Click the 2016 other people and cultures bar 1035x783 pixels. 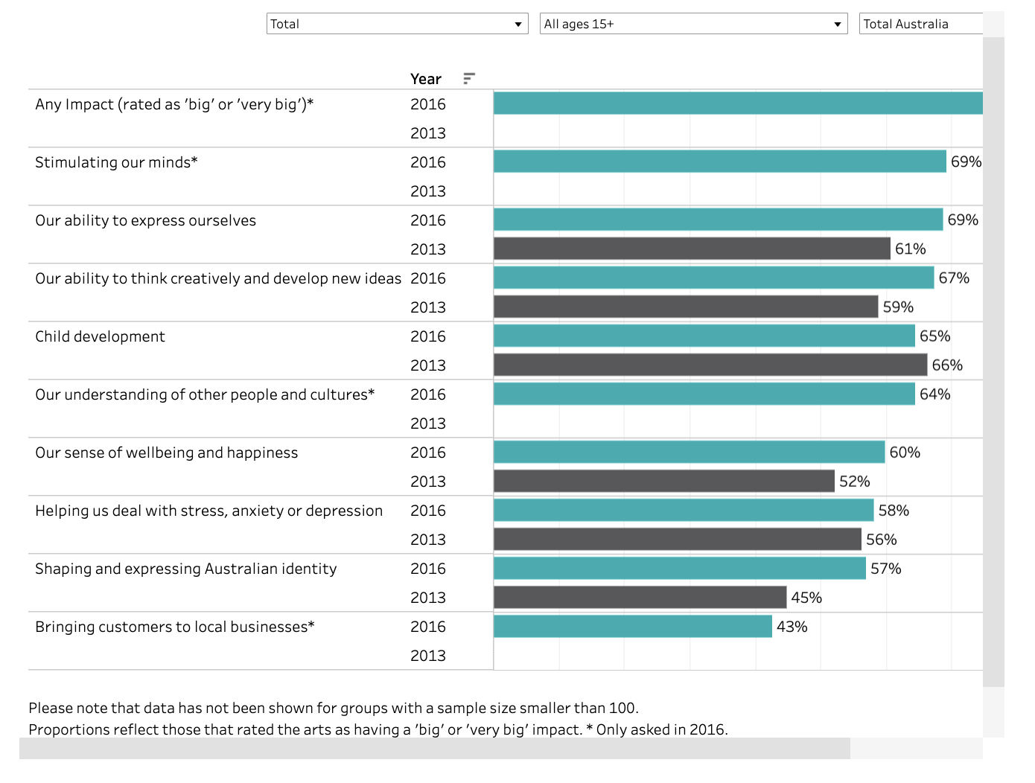pos(704,394)
